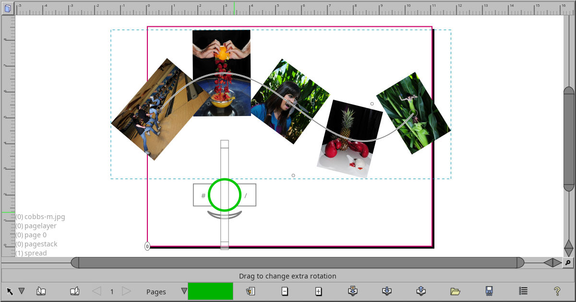Select page 0 in the layer list

(31, 234)
